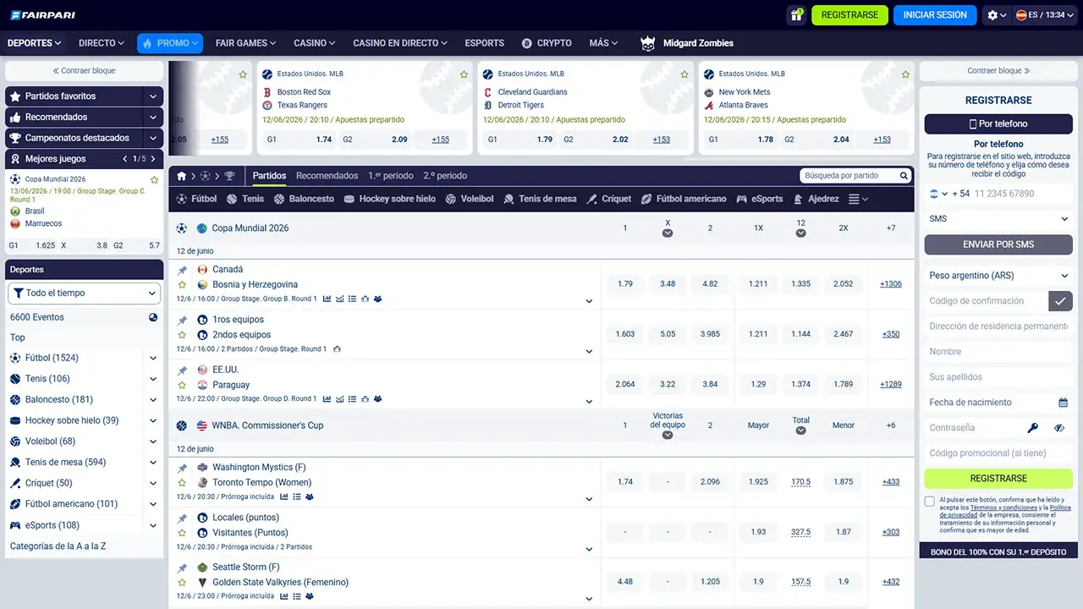This screenshot has height=609, width=1083.
Task: Open SMS delivery method dropdown
Action: click(998, 219)
